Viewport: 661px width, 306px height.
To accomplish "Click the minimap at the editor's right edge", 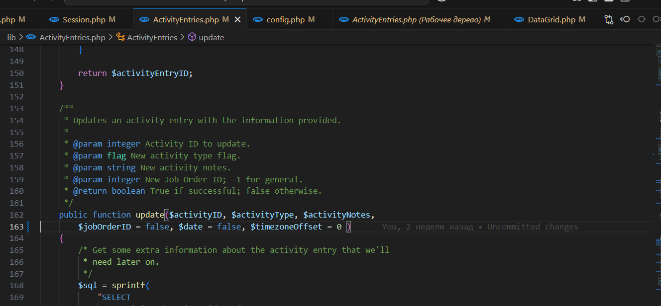I will [x=656, y=149].
